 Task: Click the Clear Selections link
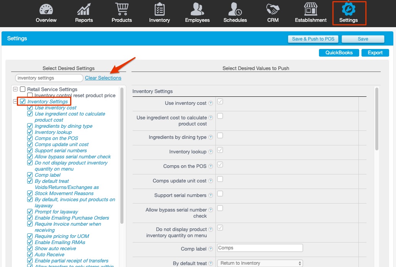click(103, 78)
